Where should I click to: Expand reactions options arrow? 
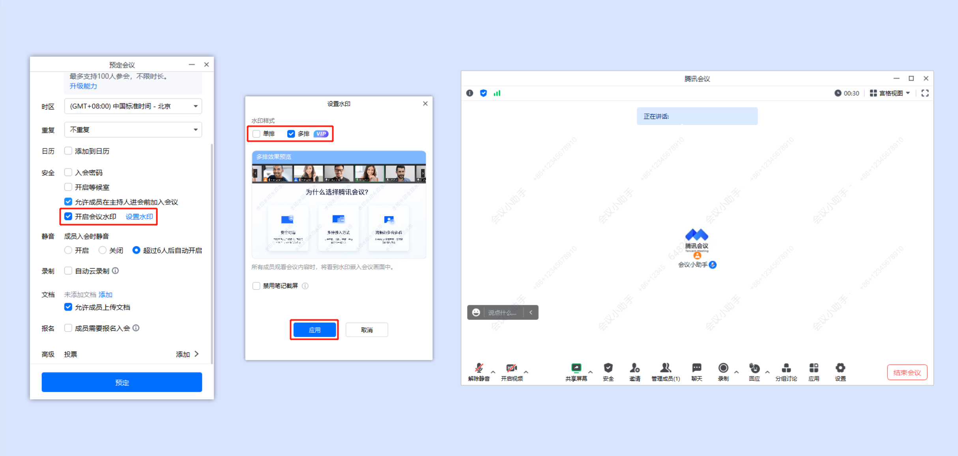[767, 372]
